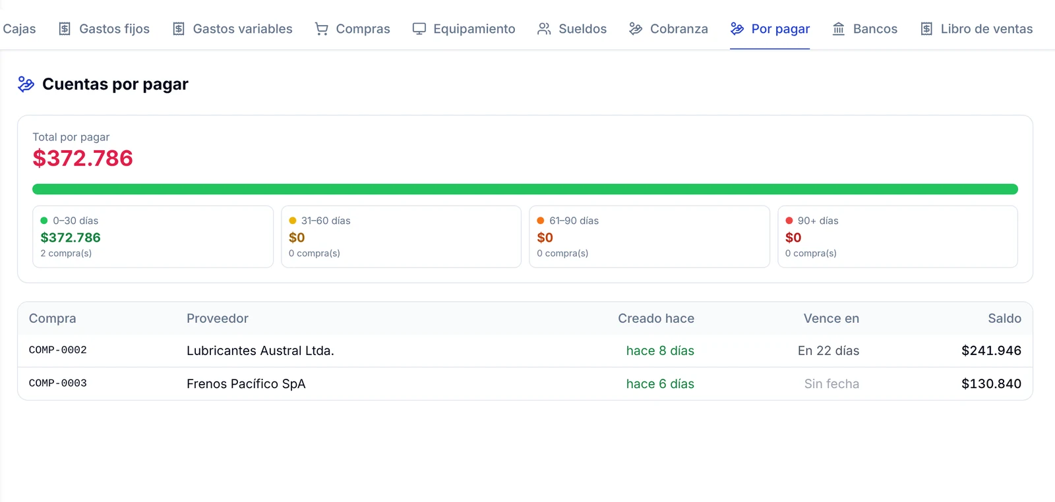Click the $241.946 balance
The height and width of the screenshot is (502, 1055).
tap(991, 350)
